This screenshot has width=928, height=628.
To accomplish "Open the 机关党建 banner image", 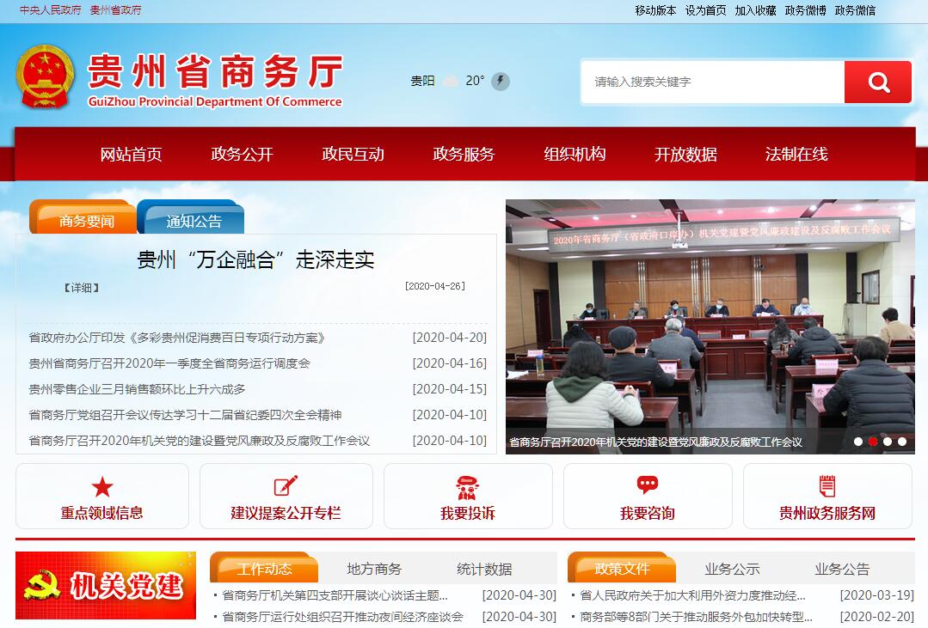I will 106,585.
